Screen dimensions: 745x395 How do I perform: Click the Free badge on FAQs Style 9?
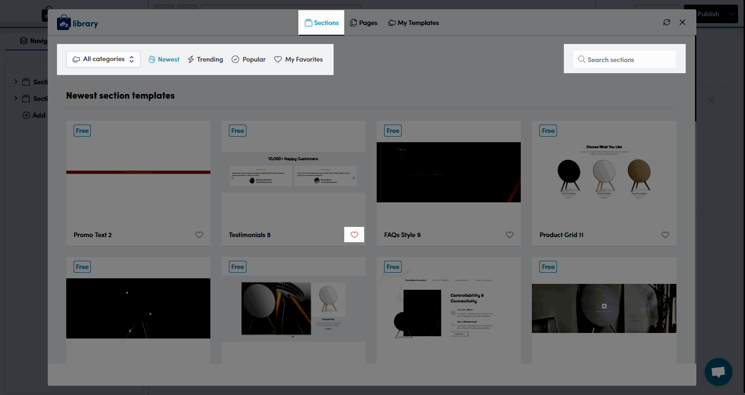(x=393, y=131)
